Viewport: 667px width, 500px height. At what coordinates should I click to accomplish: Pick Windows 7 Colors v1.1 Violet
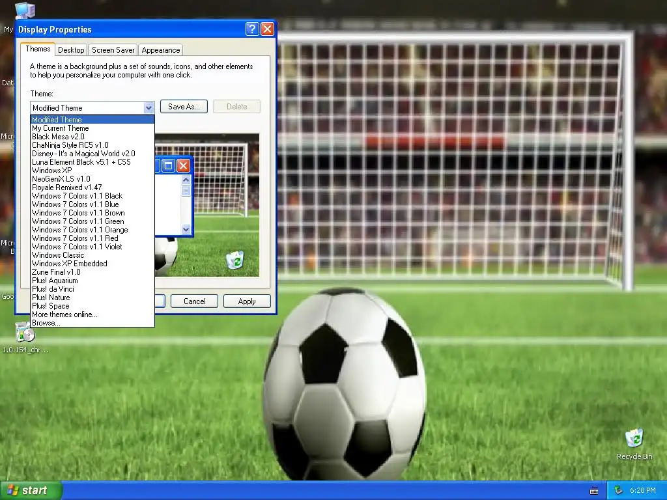[x=92, y=247]
